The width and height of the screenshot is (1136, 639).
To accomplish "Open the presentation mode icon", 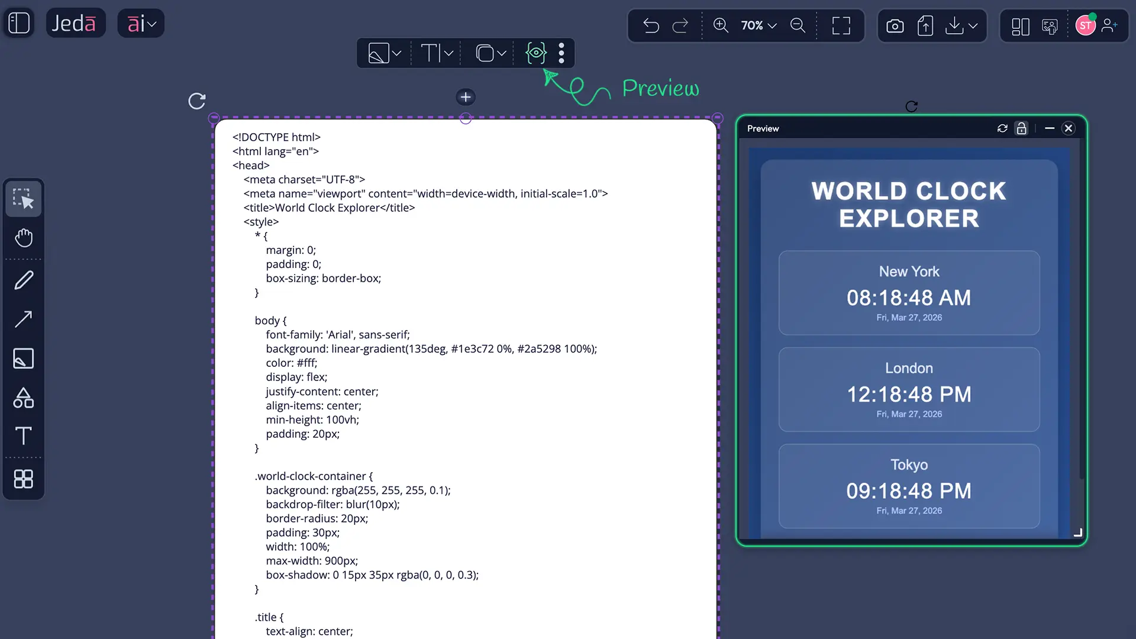I will 1050,27.
